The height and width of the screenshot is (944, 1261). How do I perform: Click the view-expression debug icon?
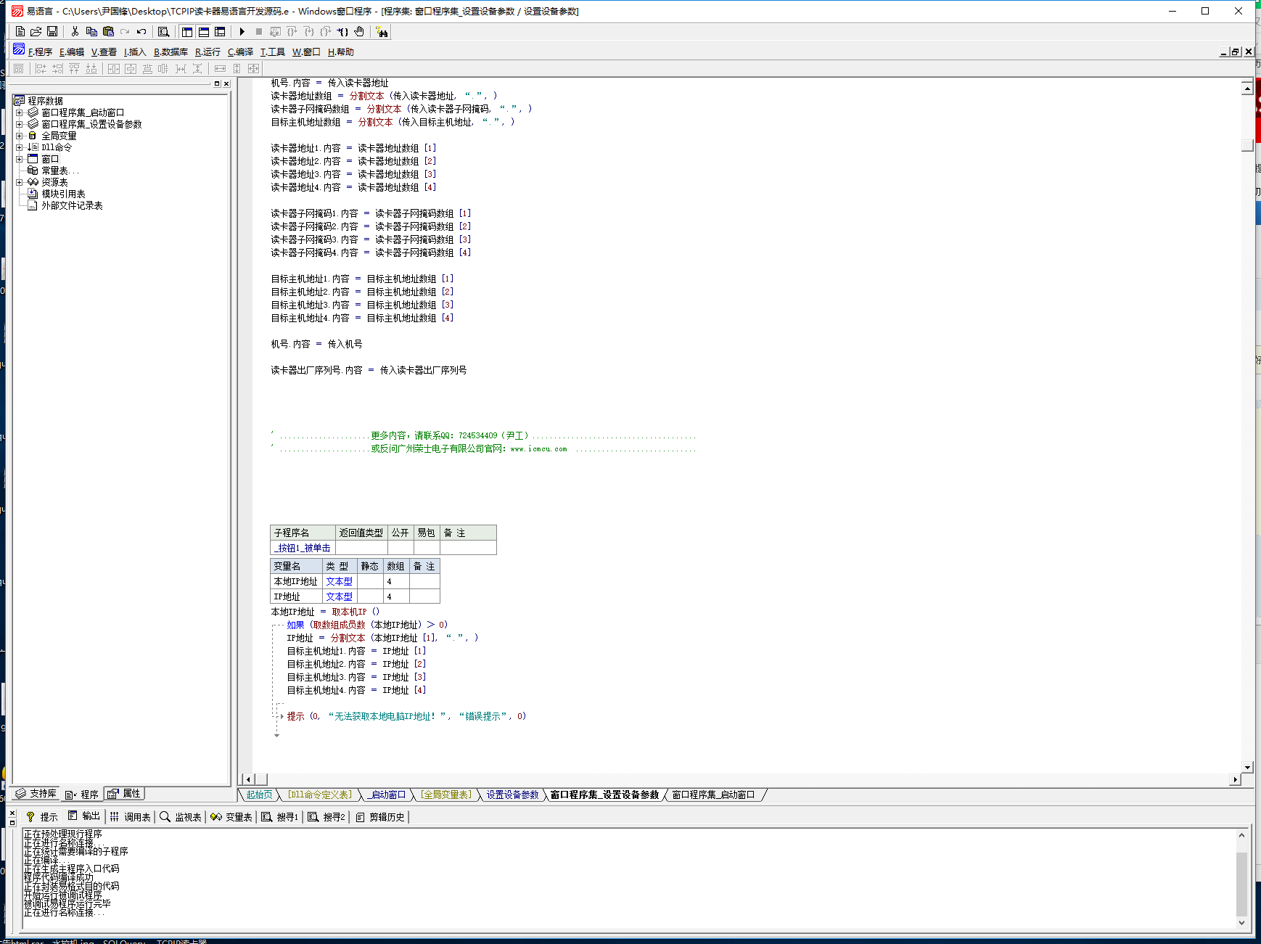coord(276,32)
